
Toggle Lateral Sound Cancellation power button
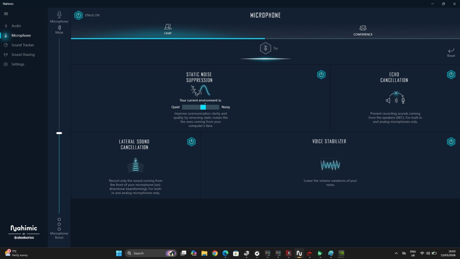tap(191, 142)
